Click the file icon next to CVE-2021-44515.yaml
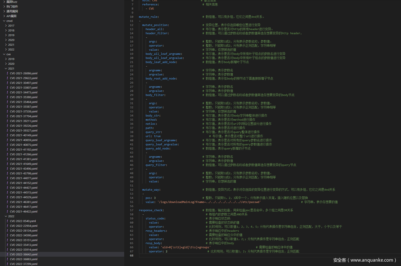The width and height of the screenshot is (401, 266). click(8, 193)
